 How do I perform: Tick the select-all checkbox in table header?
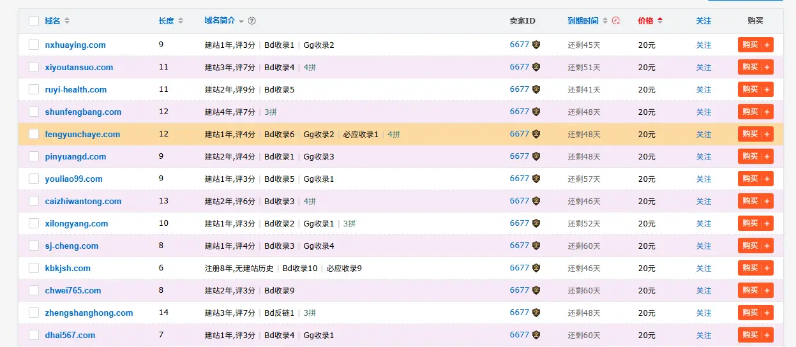(34, 21)
